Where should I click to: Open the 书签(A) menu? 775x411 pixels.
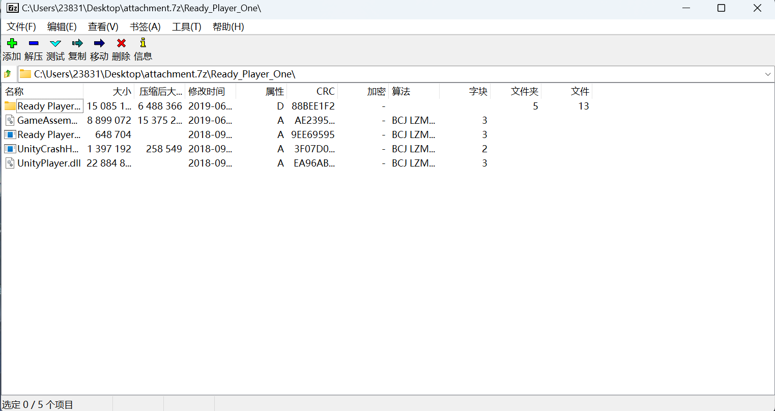coord(145,27)
